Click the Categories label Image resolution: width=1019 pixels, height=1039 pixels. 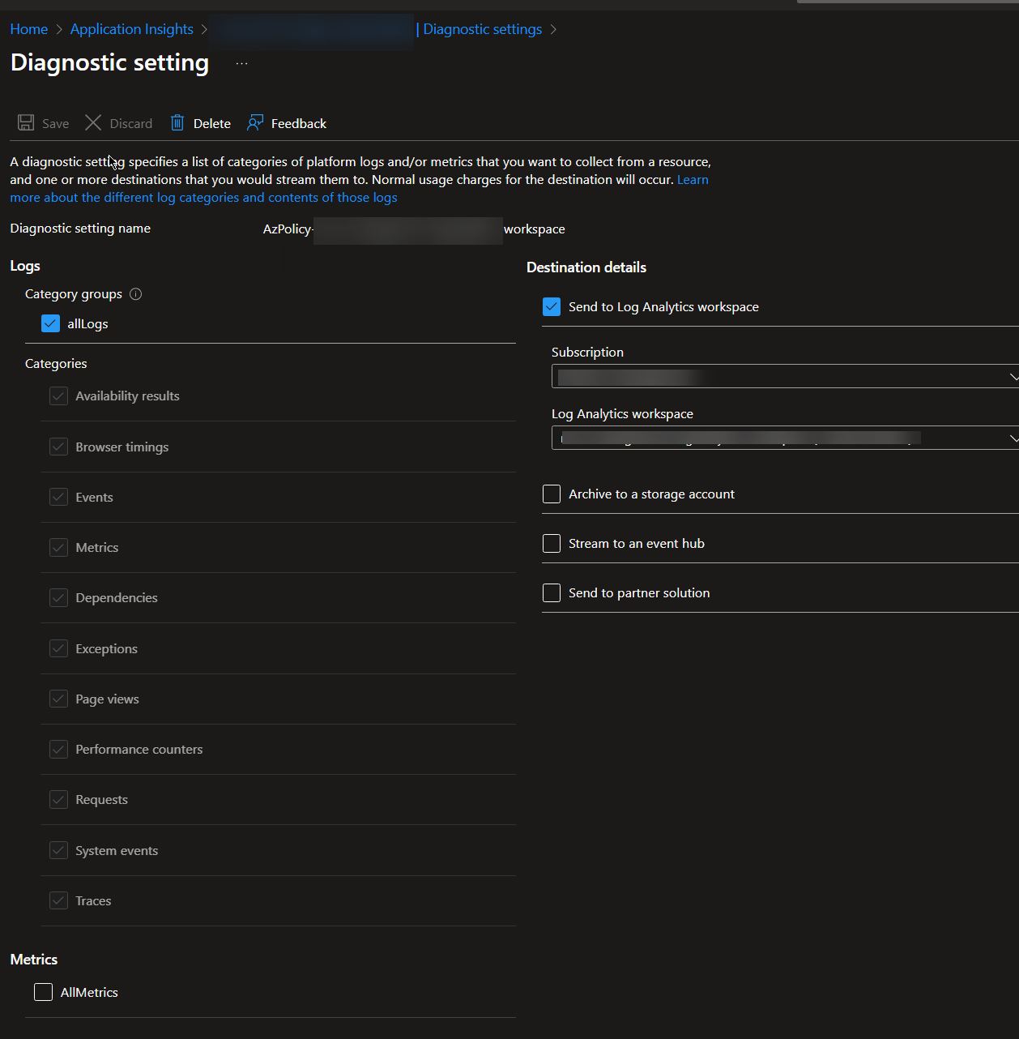coord(56,364)
